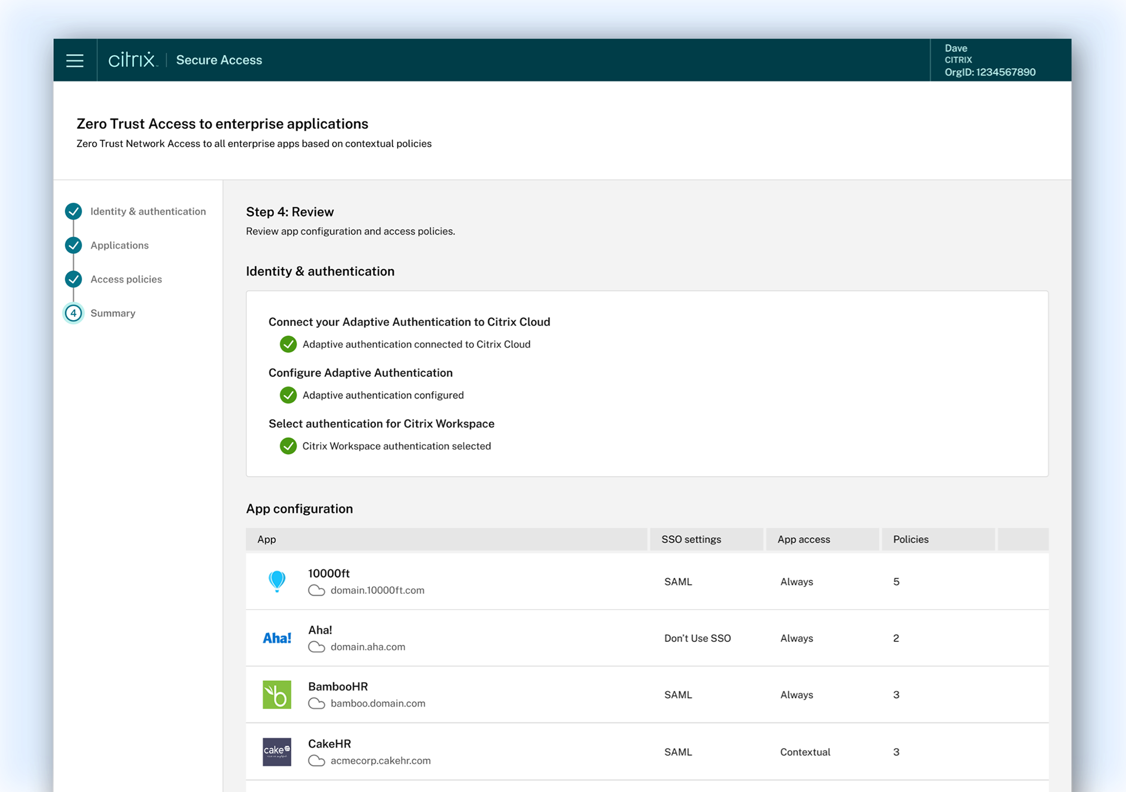Go to Identity & authentication step
This screenshot has width=1126, height=792.
[x=148, y=211]
